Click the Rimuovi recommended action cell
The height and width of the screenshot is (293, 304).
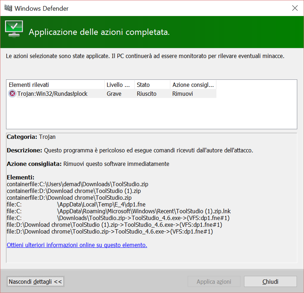pos(183,94)
